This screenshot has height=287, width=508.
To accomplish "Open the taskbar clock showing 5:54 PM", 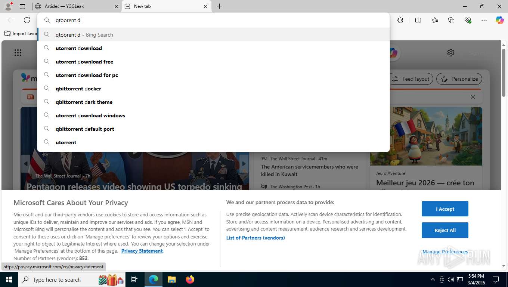I will pyautogui.click(x=476, y=280).
